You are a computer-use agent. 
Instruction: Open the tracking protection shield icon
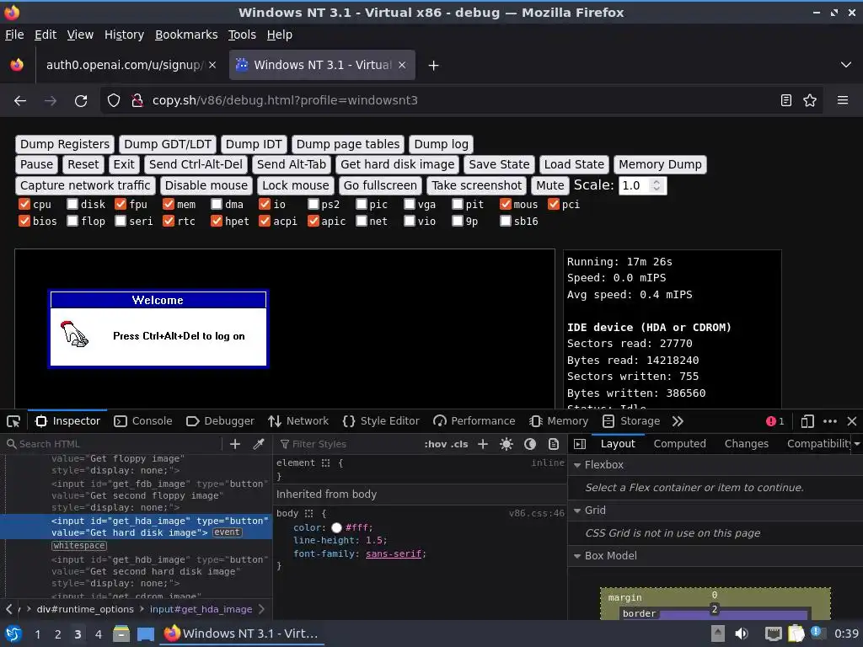114,101
